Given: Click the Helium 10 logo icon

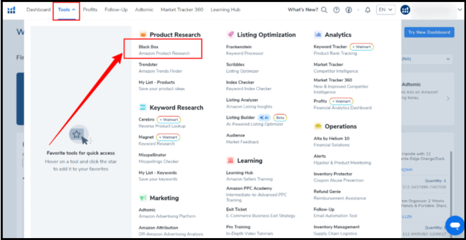Looking at the screenshot, I should 11,10.
